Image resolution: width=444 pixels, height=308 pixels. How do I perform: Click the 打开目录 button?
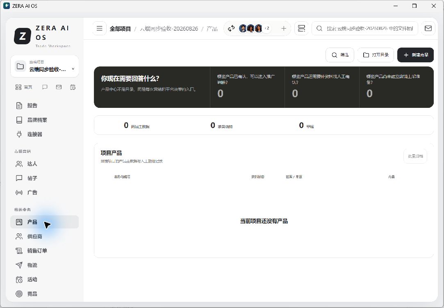tap(376, 55)
